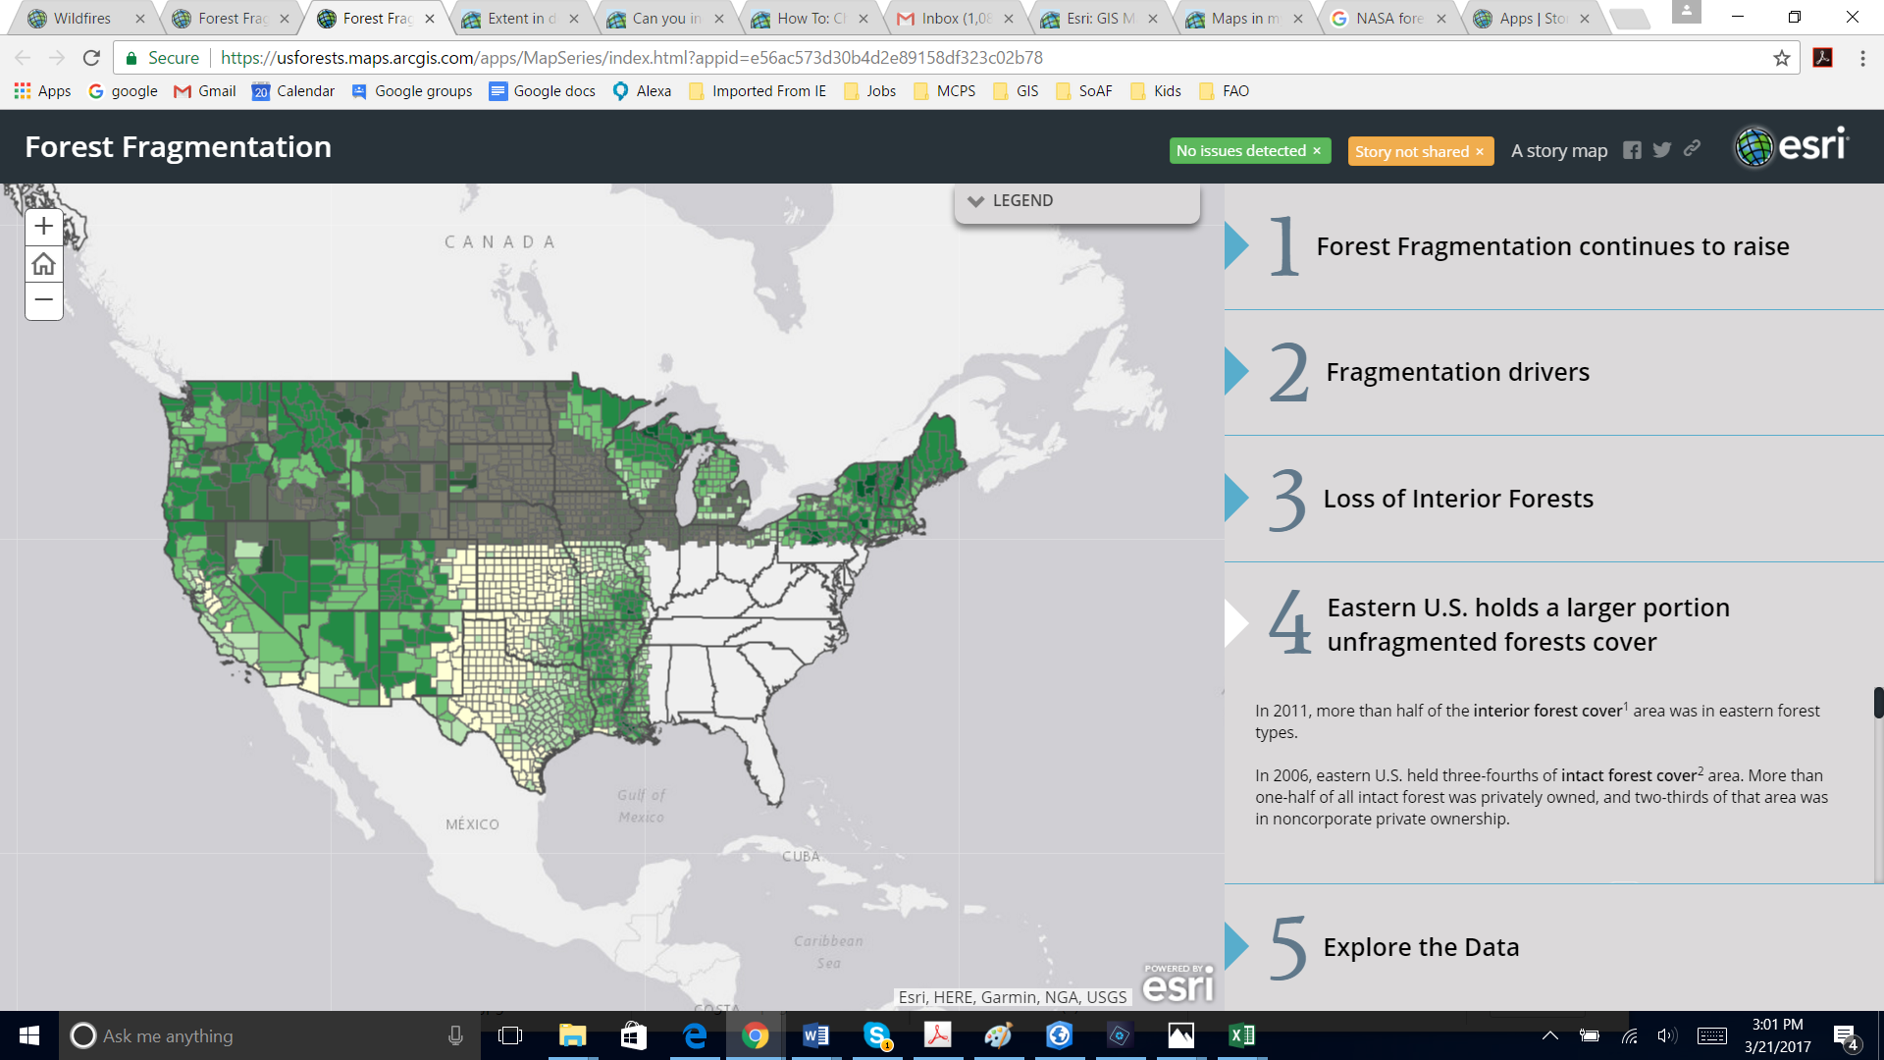Reset map to home extent
The image size is (1884, 1060).
[43, 263]
